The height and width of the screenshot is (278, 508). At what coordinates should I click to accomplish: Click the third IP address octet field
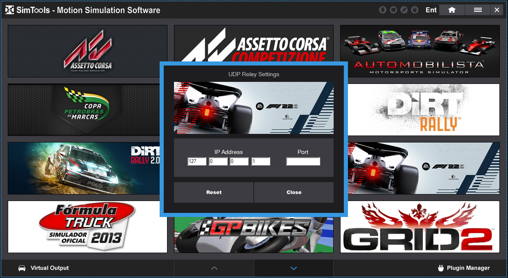point(239,161)
